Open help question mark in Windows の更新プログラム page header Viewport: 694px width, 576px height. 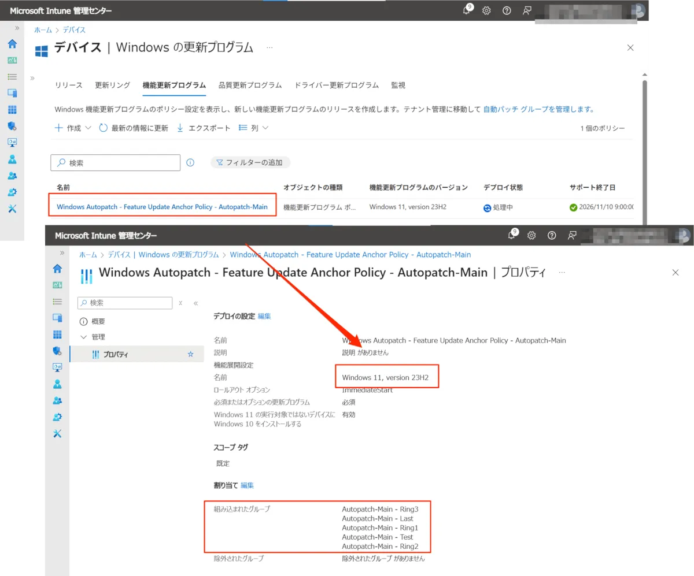click(x=507, y=10)
